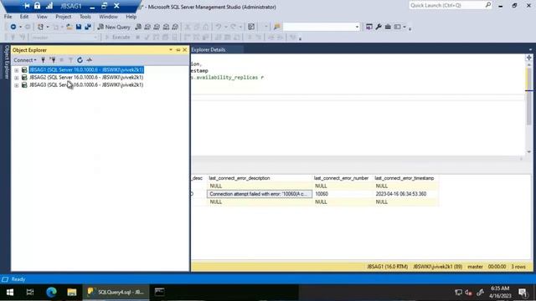
Task: Click Connect Object Explorer plug icon
Action: coord(43,60)
